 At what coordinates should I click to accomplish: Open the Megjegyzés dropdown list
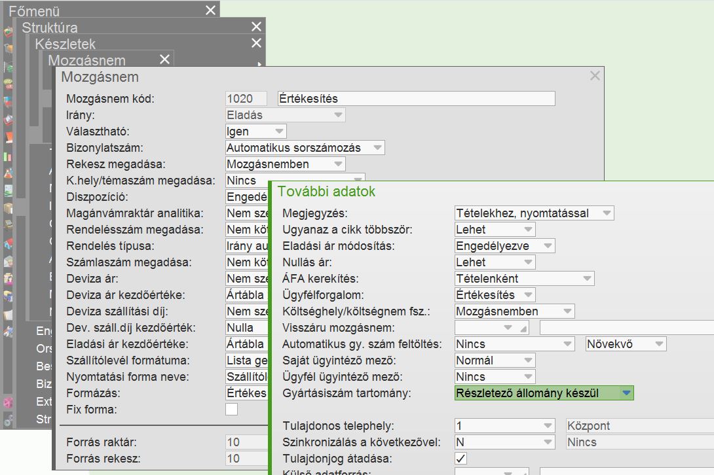point(606,213)
